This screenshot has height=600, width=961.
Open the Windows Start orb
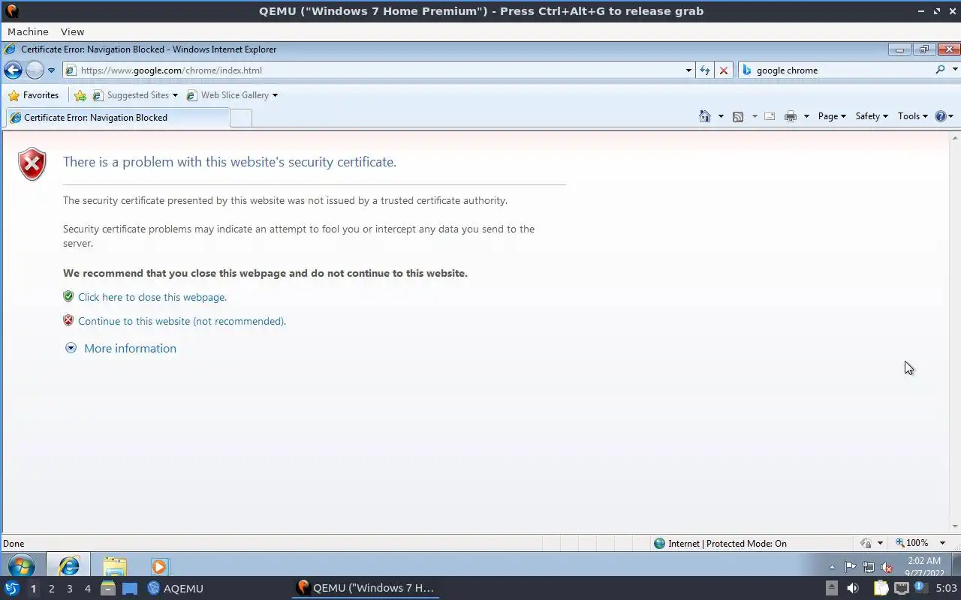tap(21, 565)
